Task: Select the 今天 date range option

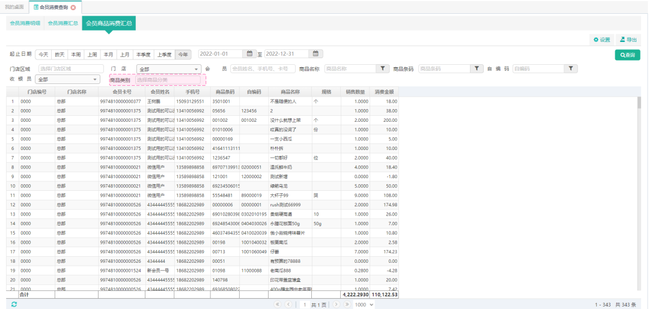Action: click(43, 54)
